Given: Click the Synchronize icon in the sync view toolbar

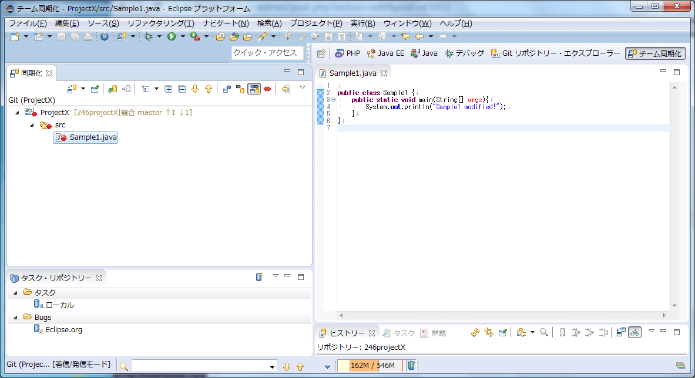Looking at the screenshot, I should point(72,89).
